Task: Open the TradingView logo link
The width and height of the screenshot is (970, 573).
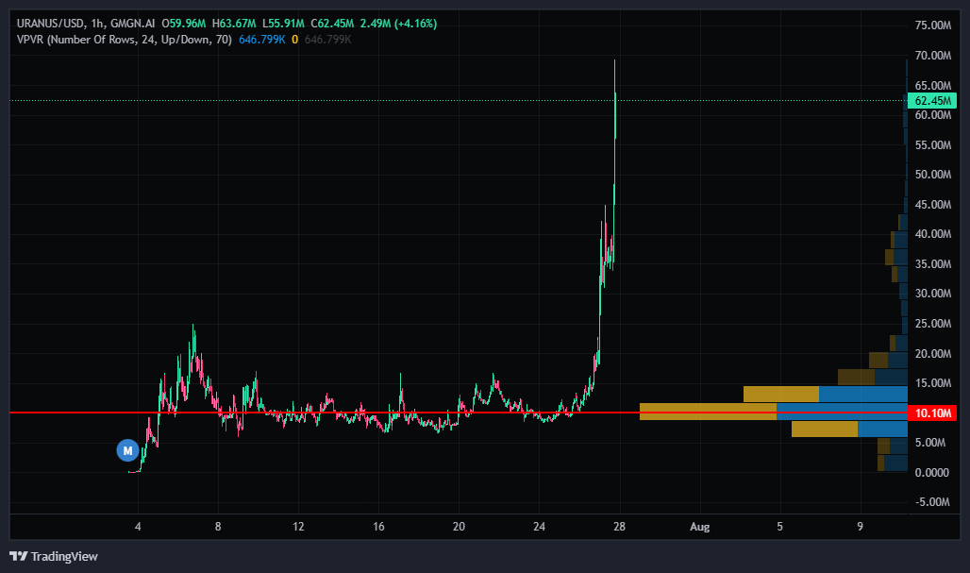Action: [x=54, y=556]
